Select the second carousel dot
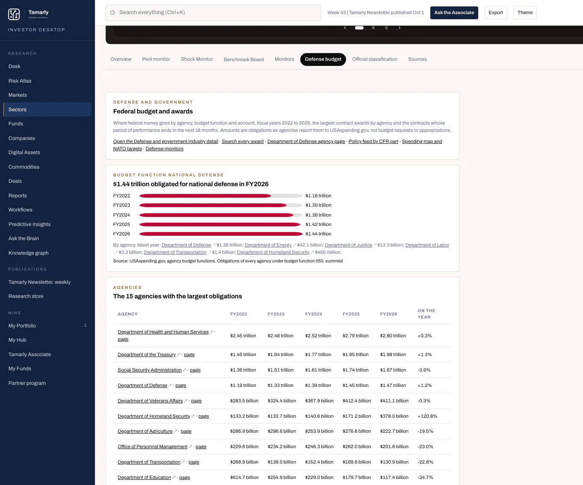This screenshot has height=485, width=583. [x=373, y=28]
